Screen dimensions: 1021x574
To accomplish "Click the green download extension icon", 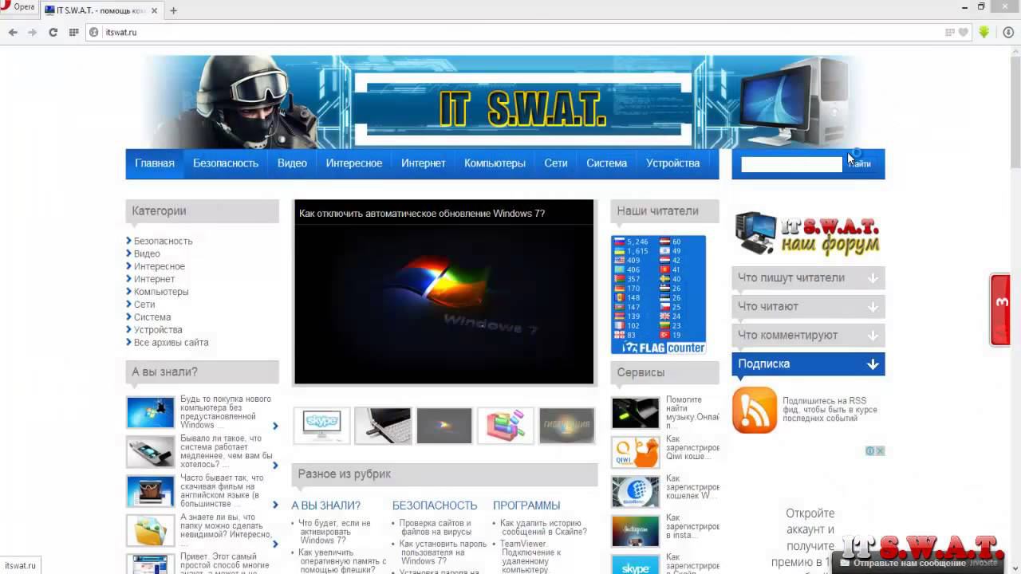I will [984, 32].
